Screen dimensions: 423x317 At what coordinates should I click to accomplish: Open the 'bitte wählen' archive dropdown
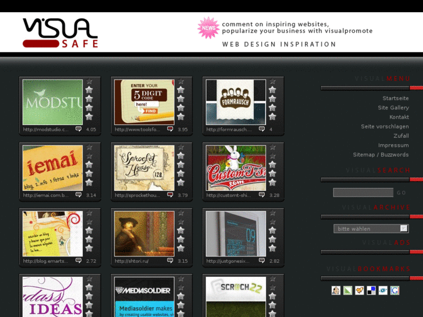(371, 229)
